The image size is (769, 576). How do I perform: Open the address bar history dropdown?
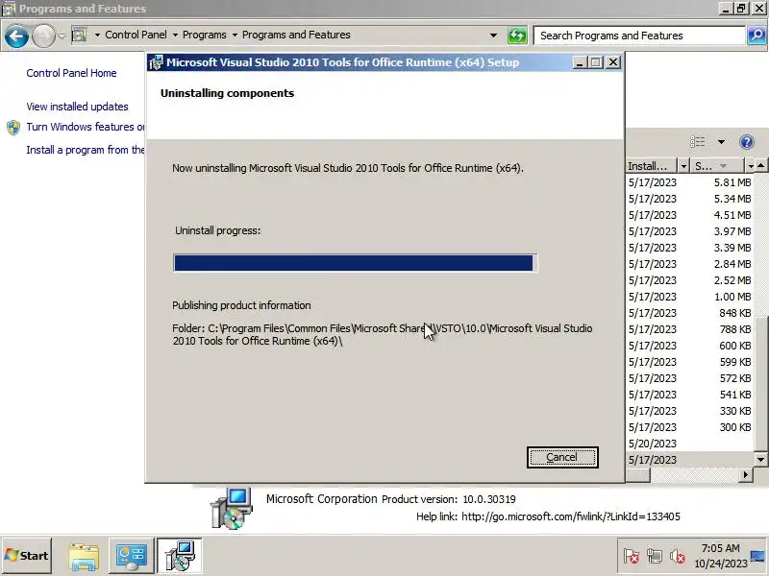[x=493, y=36]
